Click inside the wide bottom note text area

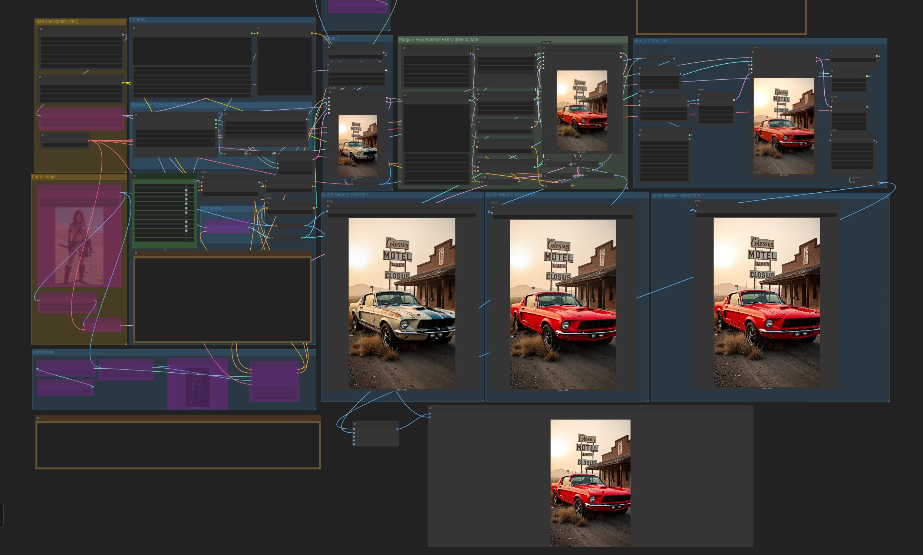click(x=178, y=445)
